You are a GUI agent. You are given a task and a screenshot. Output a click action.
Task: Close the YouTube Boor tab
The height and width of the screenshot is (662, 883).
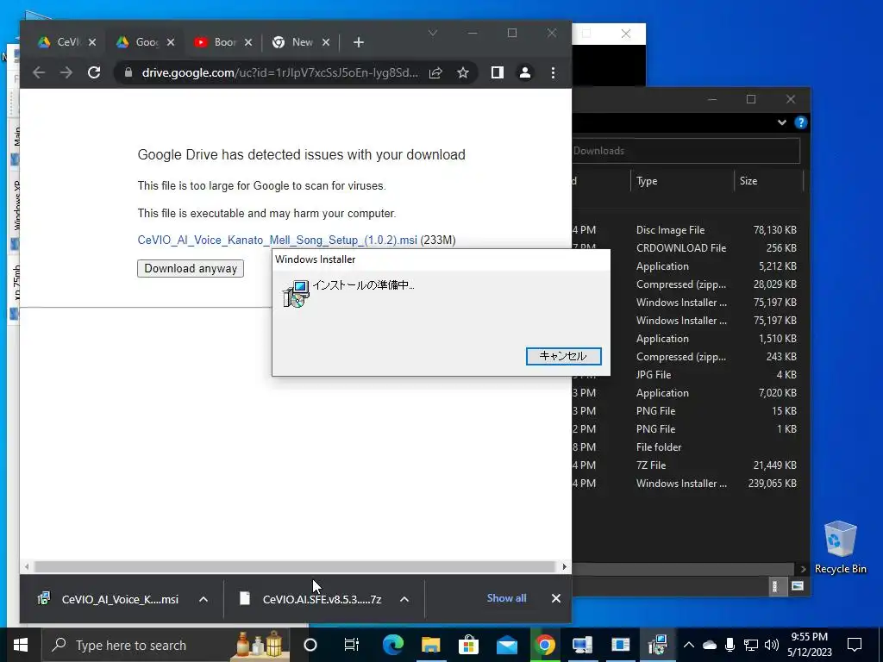[x=248, y=42]
